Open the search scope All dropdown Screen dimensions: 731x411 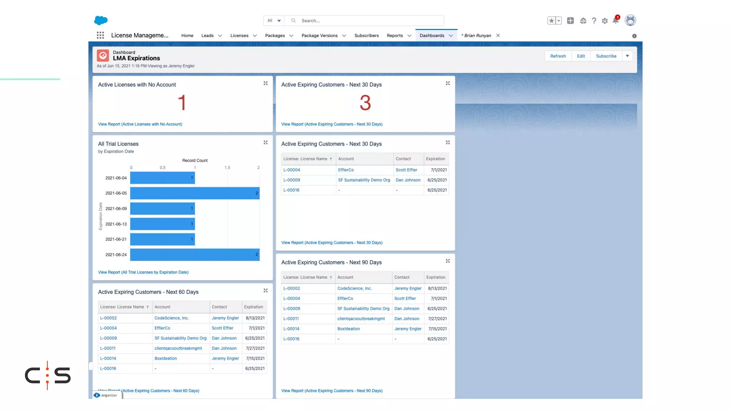274,21
